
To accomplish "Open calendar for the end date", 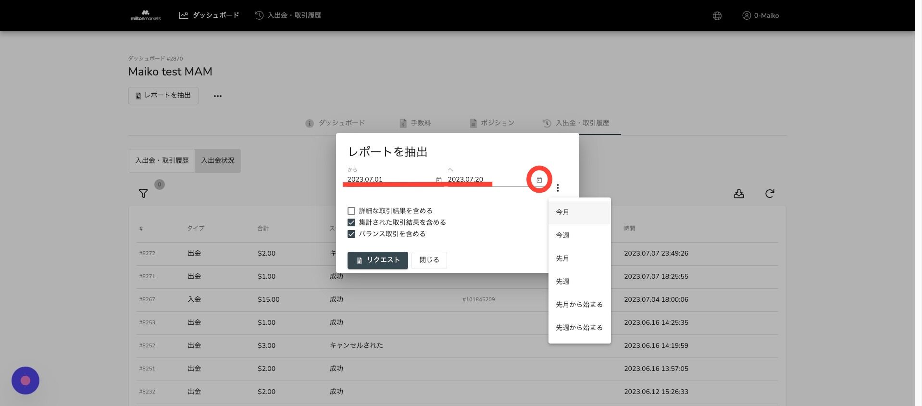I will 539,180.
